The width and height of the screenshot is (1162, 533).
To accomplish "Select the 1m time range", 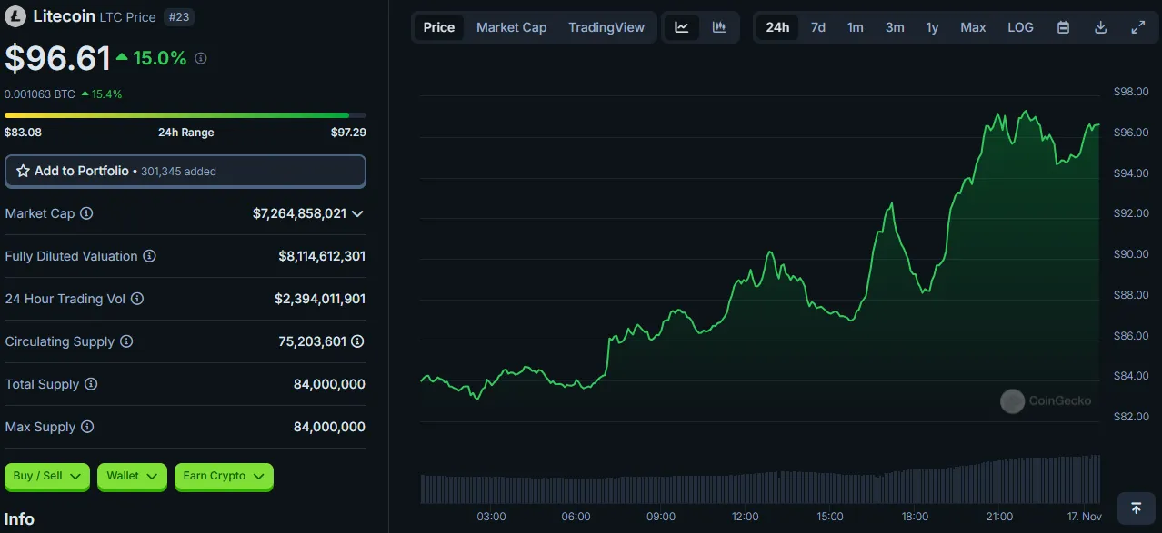I will pyautogui.click(x=856, y=27).
